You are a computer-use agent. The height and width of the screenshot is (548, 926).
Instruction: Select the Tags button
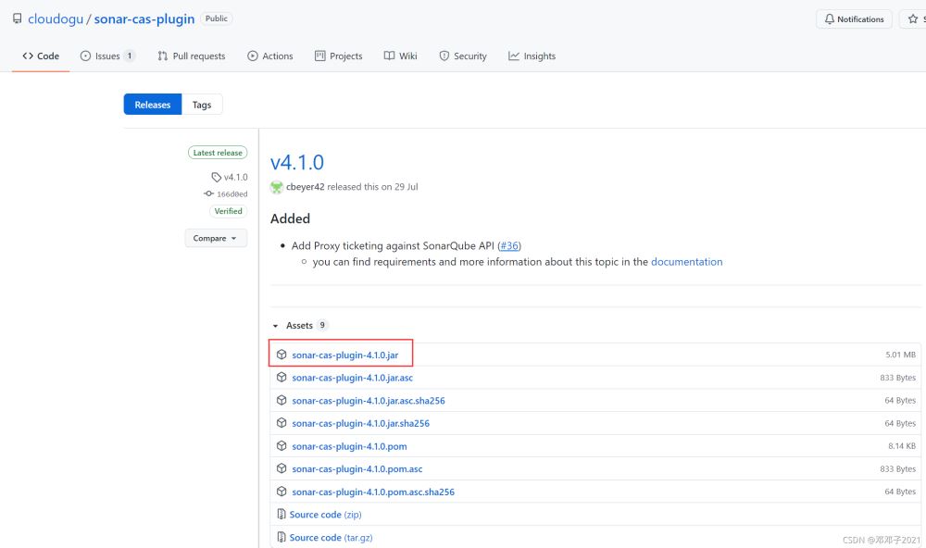[202, 105]
